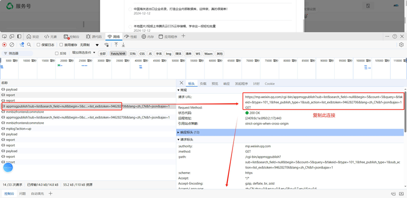Screen dimensions: 407x198
Task: Open the network search magnifier
Action: [29, 45]
